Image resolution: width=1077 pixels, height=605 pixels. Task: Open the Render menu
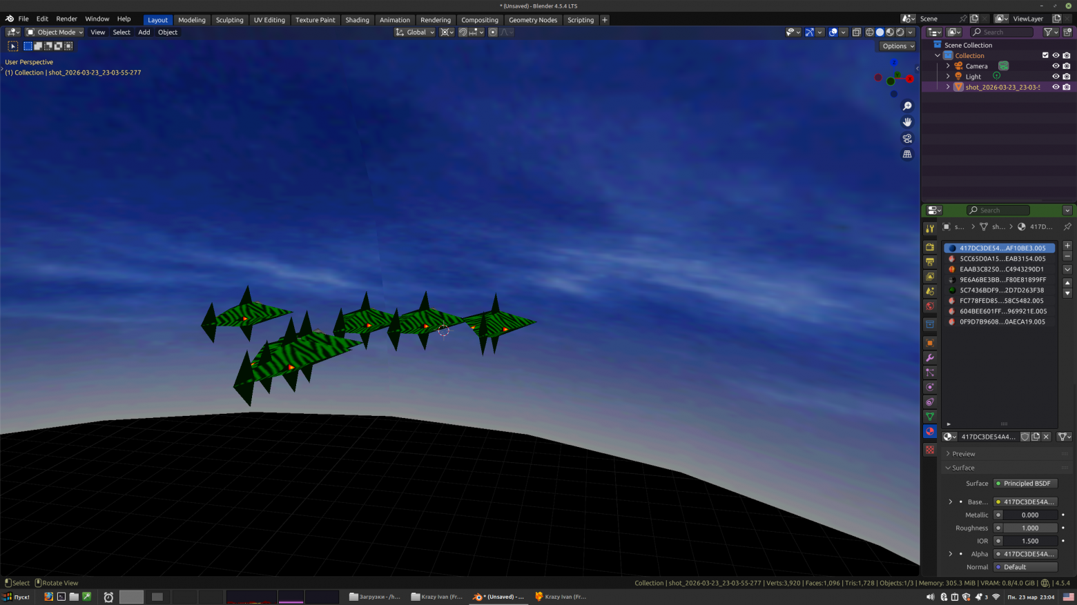point(66,19)
